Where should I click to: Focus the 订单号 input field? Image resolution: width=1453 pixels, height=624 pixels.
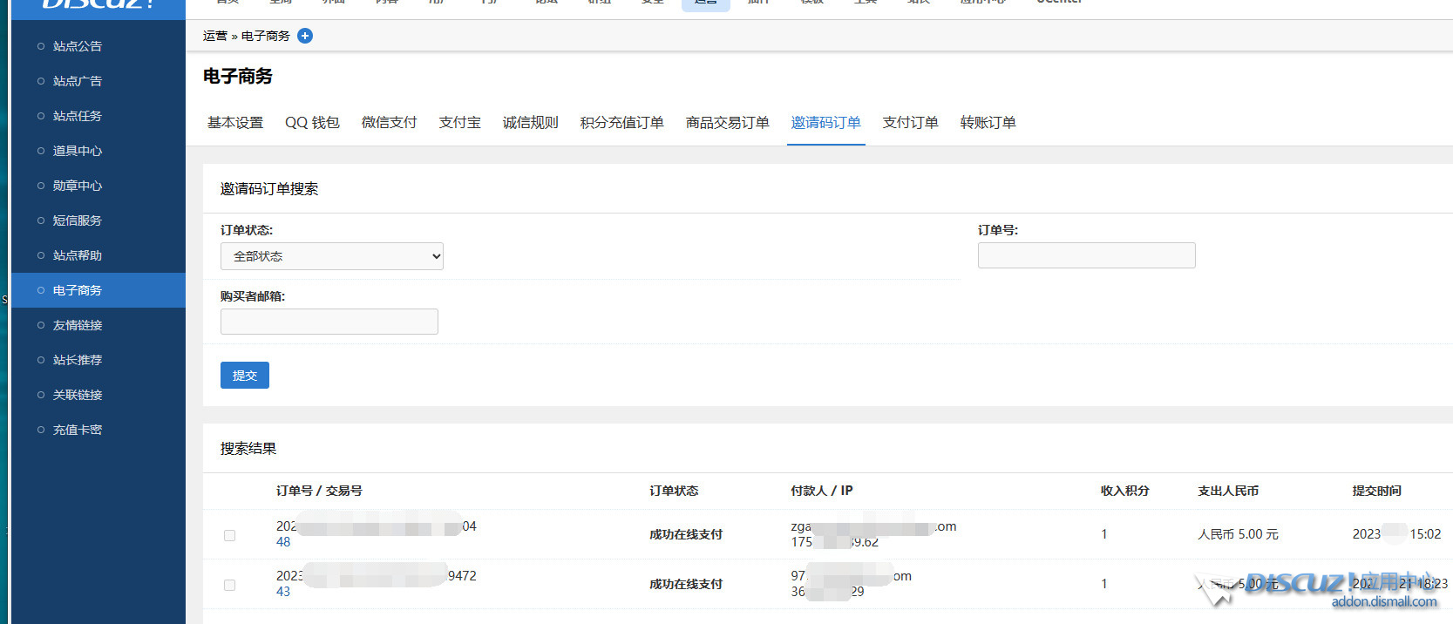pos(1087,255)
